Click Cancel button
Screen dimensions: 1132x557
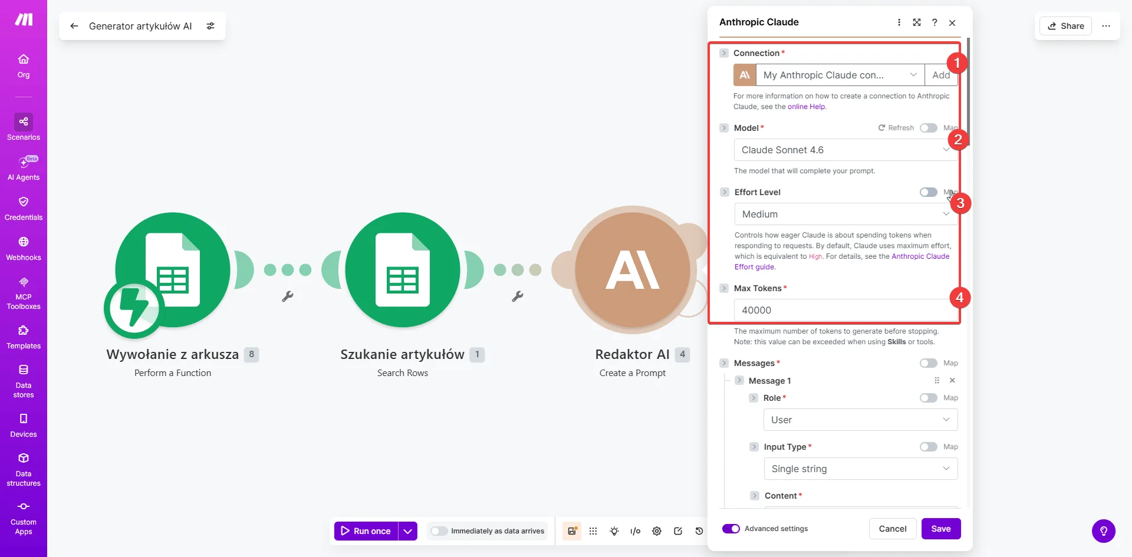(893, 529)
